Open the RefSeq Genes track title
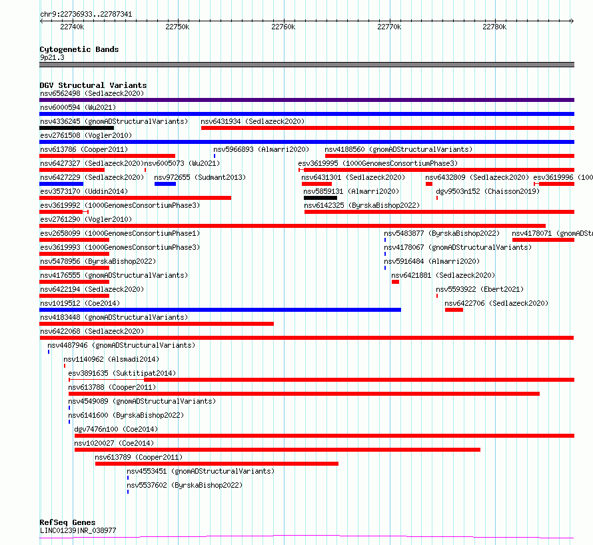This screenshot has height=545, width=593. tap(67, 522)
